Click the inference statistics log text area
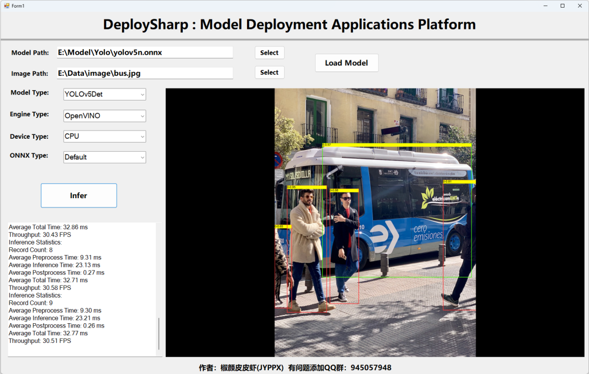 tap(81, 289)
